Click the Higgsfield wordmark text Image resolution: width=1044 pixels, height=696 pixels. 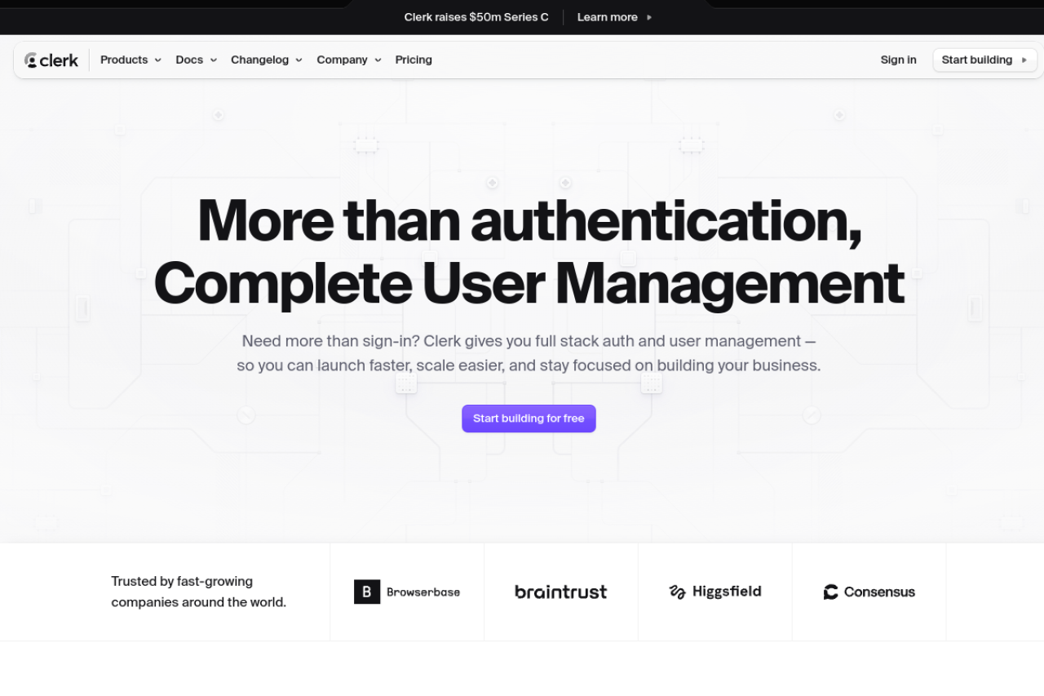(x=727, y=592)
